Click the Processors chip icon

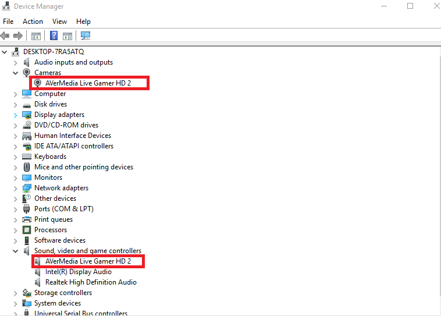coord(27,230)
